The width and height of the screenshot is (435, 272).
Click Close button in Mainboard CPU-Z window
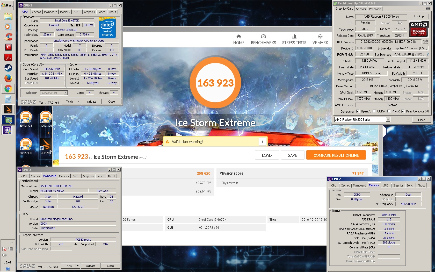point(110,266)
